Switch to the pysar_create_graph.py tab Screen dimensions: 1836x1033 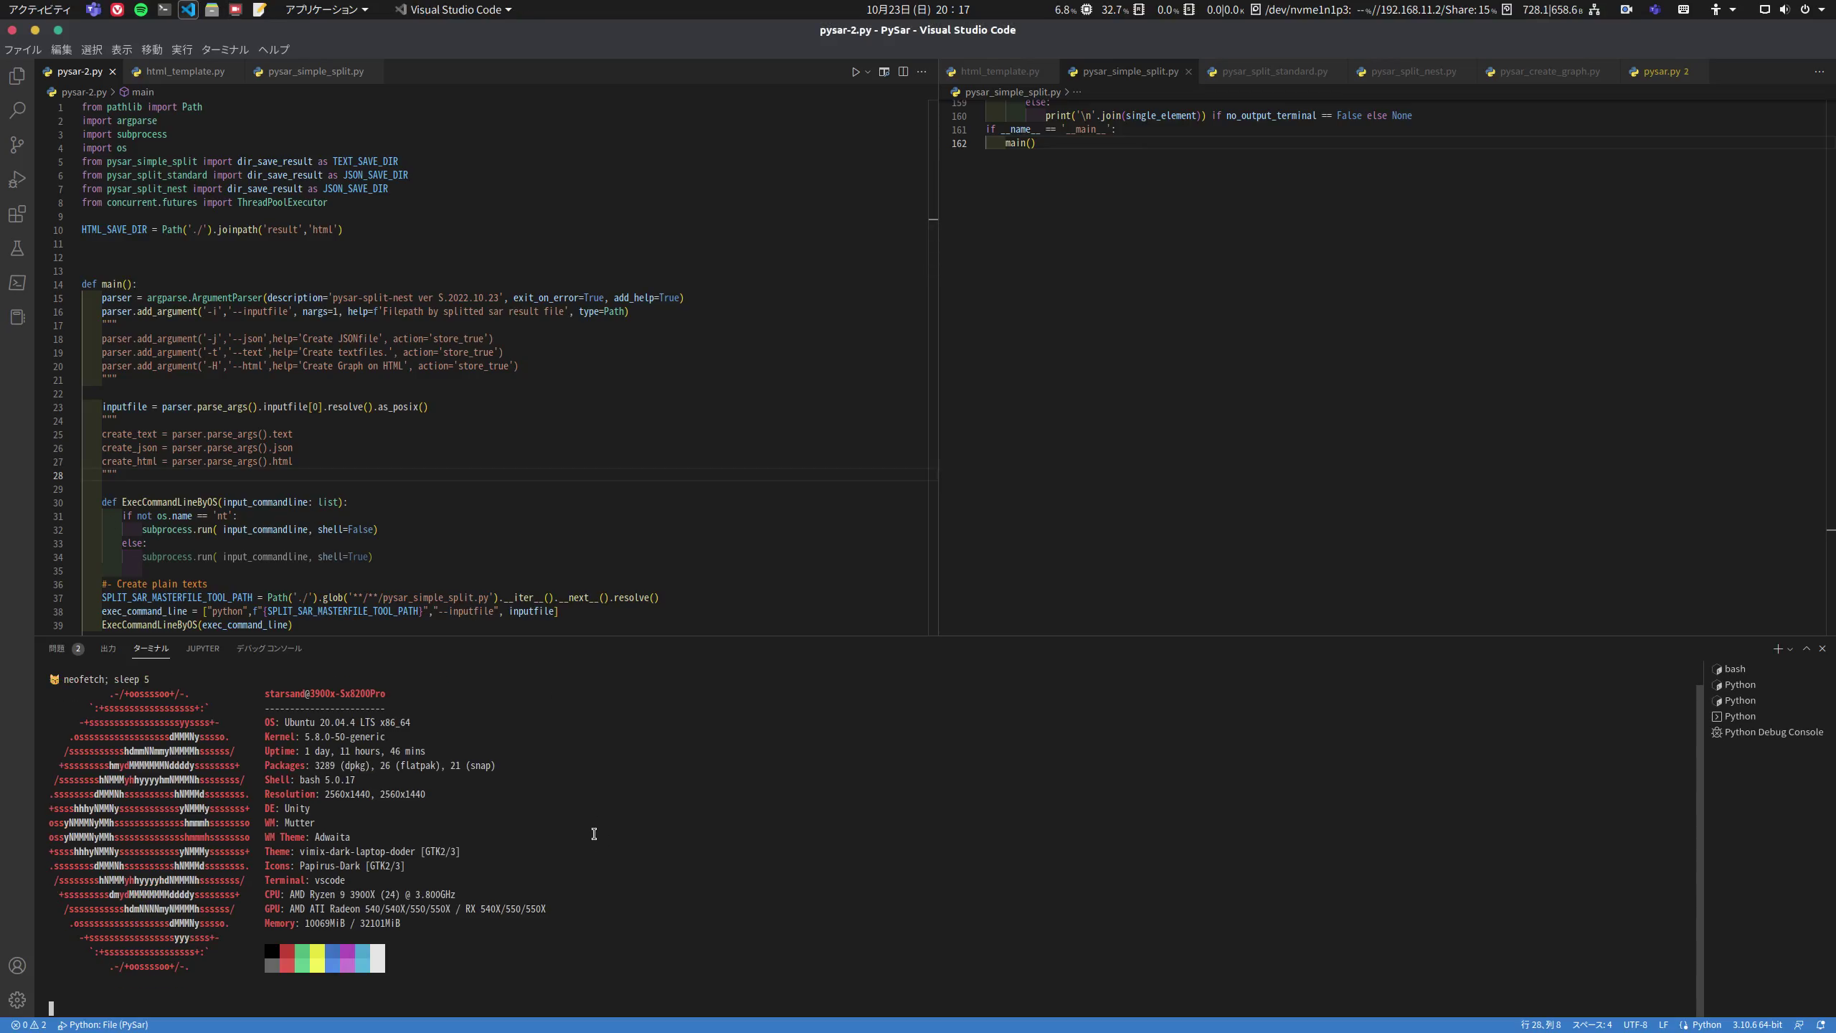1549,72
